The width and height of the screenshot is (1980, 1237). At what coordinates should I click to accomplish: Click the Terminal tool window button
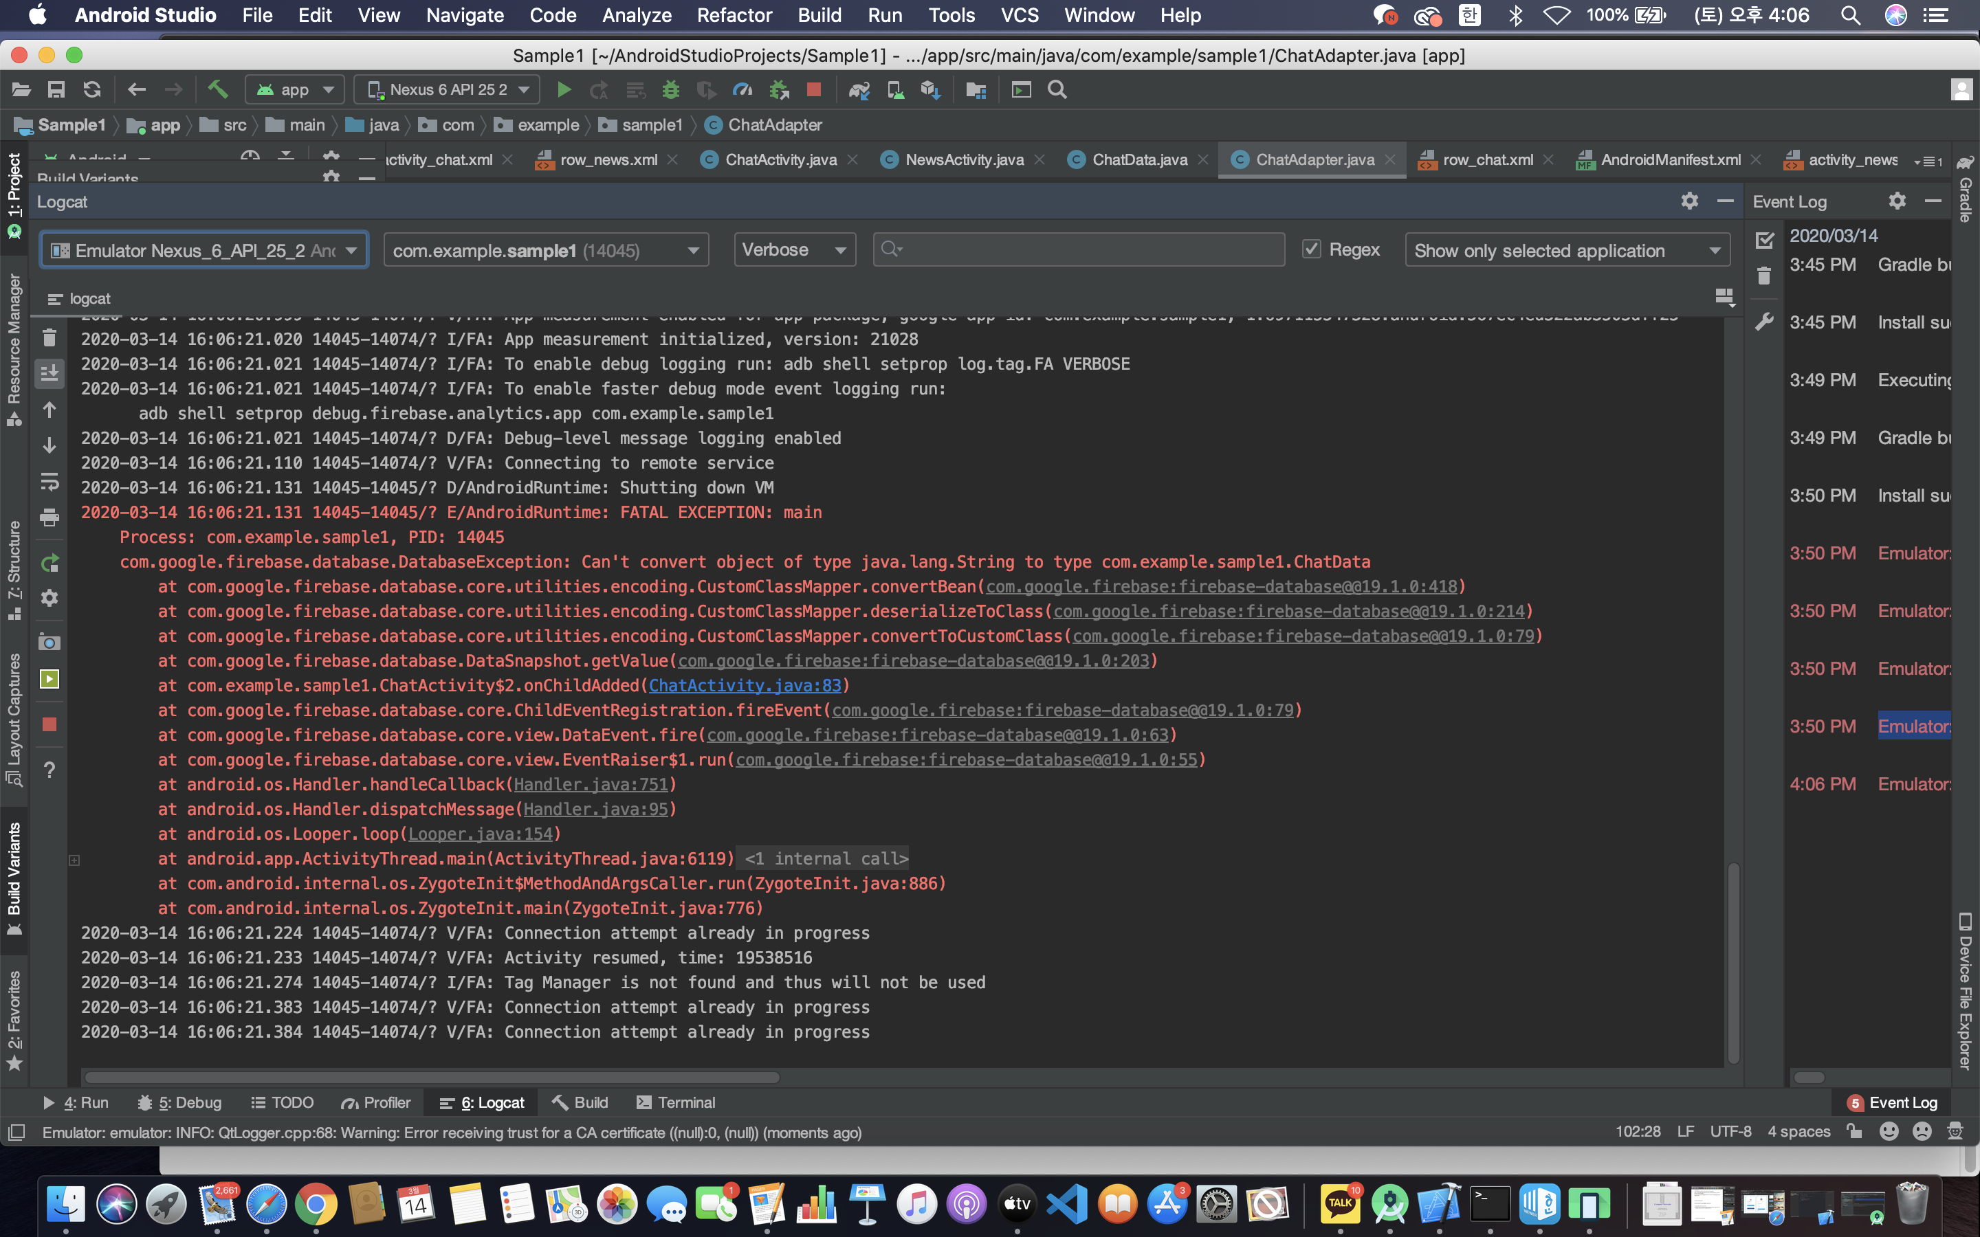[676, 1103]
